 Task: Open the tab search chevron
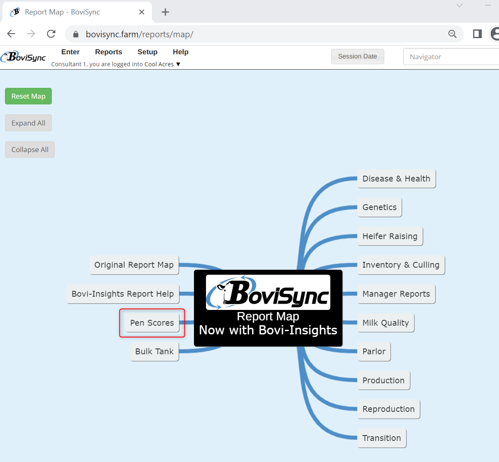point(460,5)
